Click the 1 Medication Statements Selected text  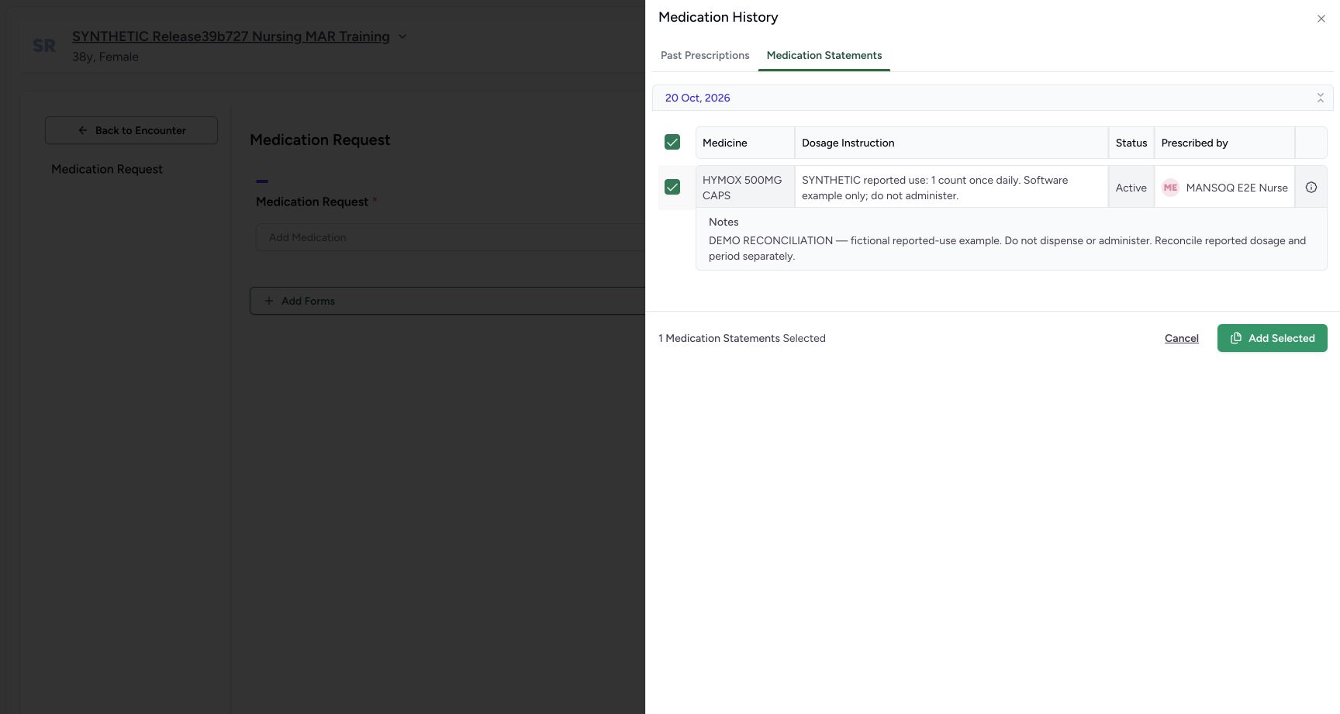(742, 338)
